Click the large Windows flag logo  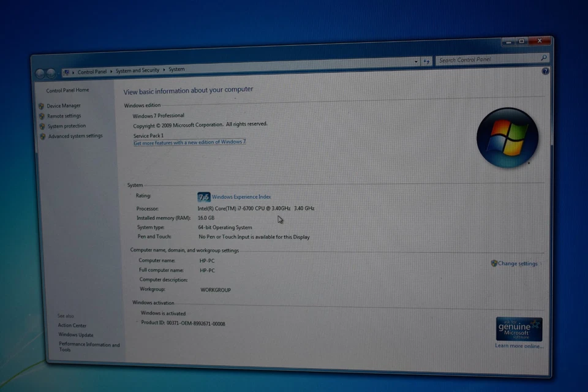point(508,137)
